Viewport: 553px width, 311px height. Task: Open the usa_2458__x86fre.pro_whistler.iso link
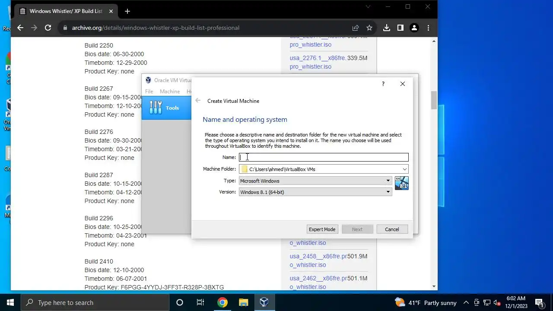[x=318, y=260]
